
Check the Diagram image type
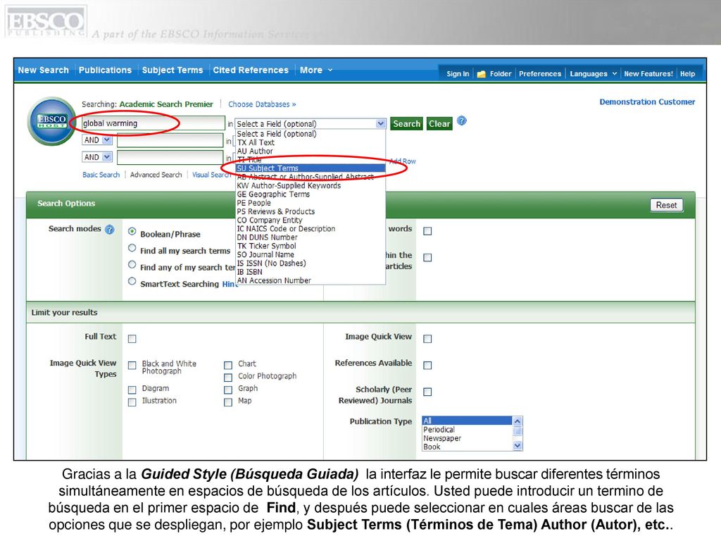click(132, 390)
